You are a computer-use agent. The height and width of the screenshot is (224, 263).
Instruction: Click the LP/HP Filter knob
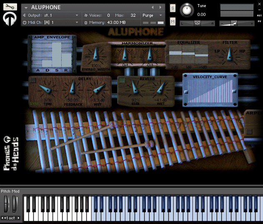tap(230, 55)
